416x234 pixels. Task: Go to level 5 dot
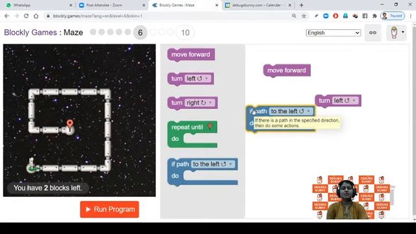click(127, 32)
